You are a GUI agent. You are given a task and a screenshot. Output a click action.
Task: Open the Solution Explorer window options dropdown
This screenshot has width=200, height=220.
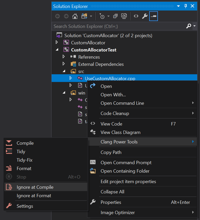178,6
